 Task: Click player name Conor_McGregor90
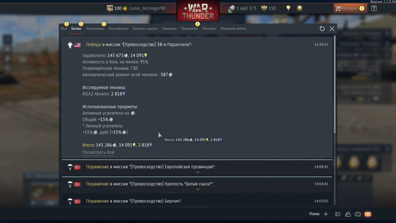click(147, 8)
